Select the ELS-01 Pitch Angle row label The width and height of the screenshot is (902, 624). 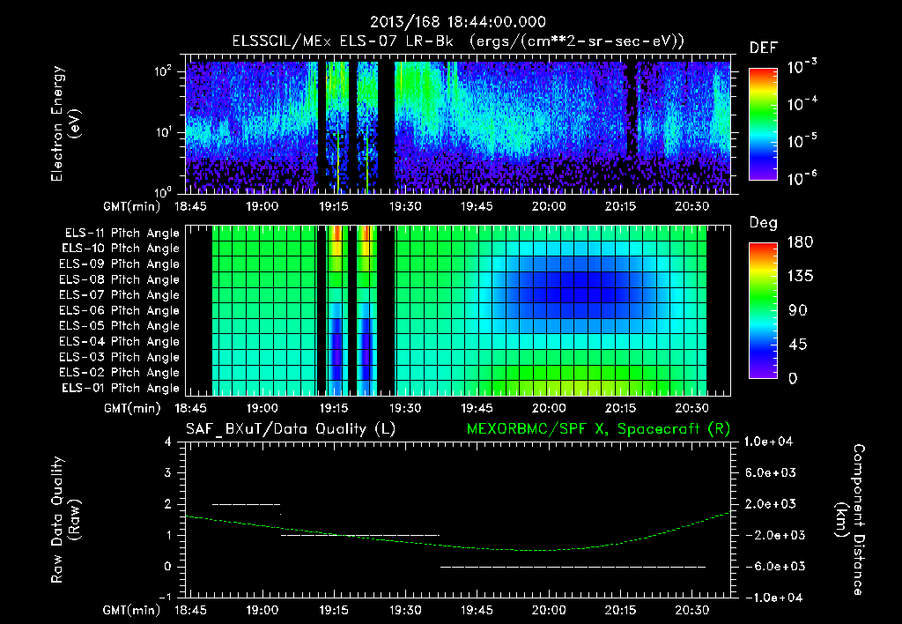tap(121, 388)
